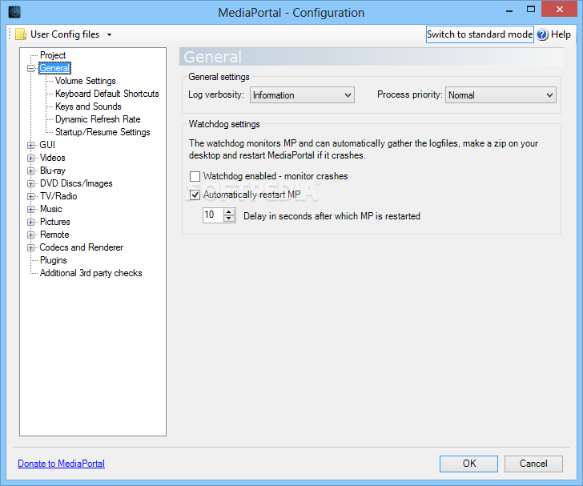Click the restart delay seconds field
Viewport: 583px width, 486px height.
[x=213, y=215]
